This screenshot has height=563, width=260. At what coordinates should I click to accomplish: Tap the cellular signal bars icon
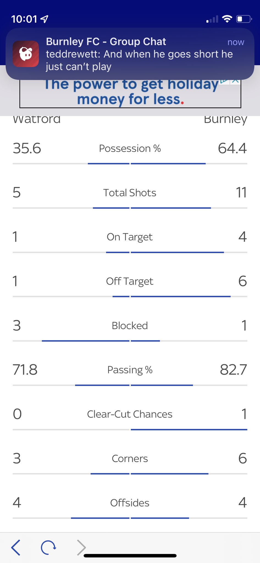[212, 19]
